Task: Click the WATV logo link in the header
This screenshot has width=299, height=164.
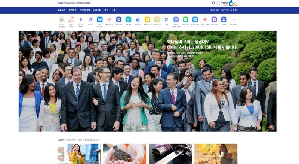Action: pyautogui.click(x=60, y=3)
